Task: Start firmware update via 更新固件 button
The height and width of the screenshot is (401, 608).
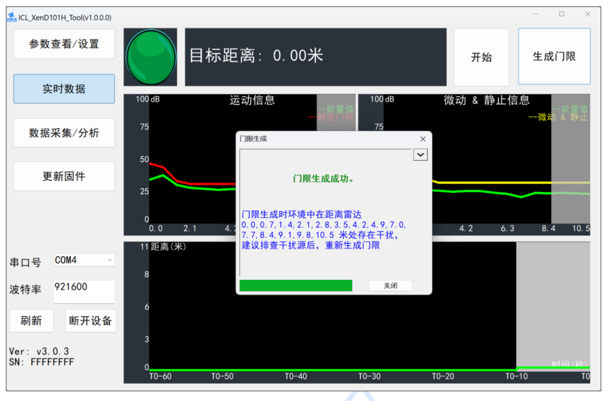Action: (x=64, y=175)
